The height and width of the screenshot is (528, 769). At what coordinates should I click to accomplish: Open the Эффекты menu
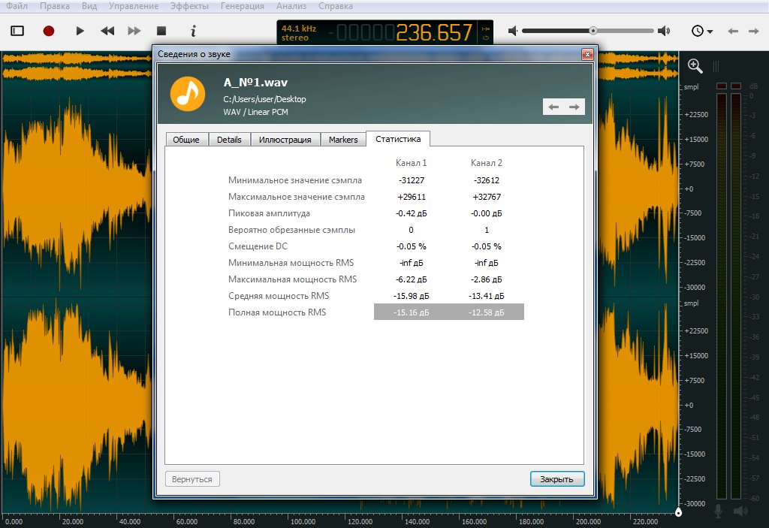[189, 6]
